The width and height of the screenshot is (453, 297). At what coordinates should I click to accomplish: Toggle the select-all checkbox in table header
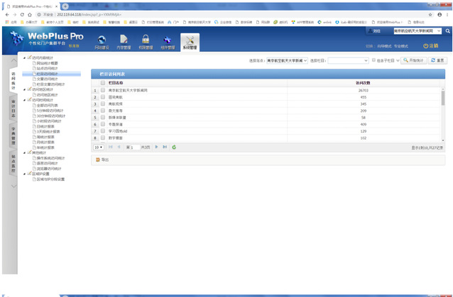pos(102,83)
